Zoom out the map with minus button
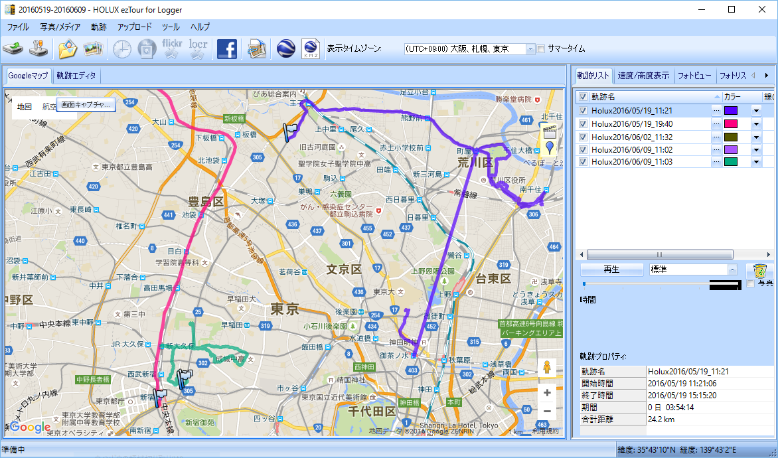Viewport: 778px width, 458px height. pyautogui.click(x=547, y=412)
